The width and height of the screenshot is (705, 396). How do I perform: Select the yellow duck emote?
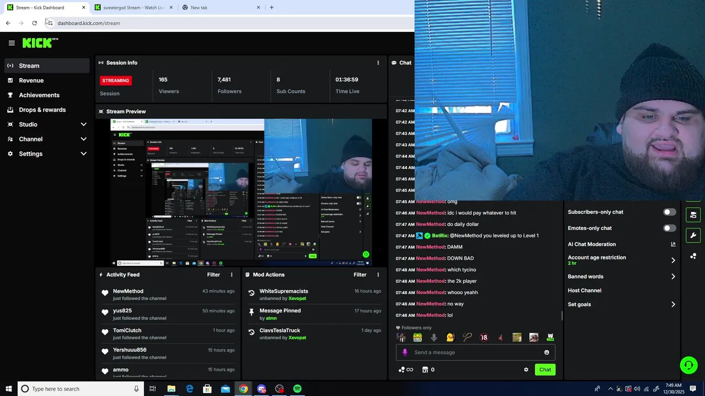click(451, 338)
